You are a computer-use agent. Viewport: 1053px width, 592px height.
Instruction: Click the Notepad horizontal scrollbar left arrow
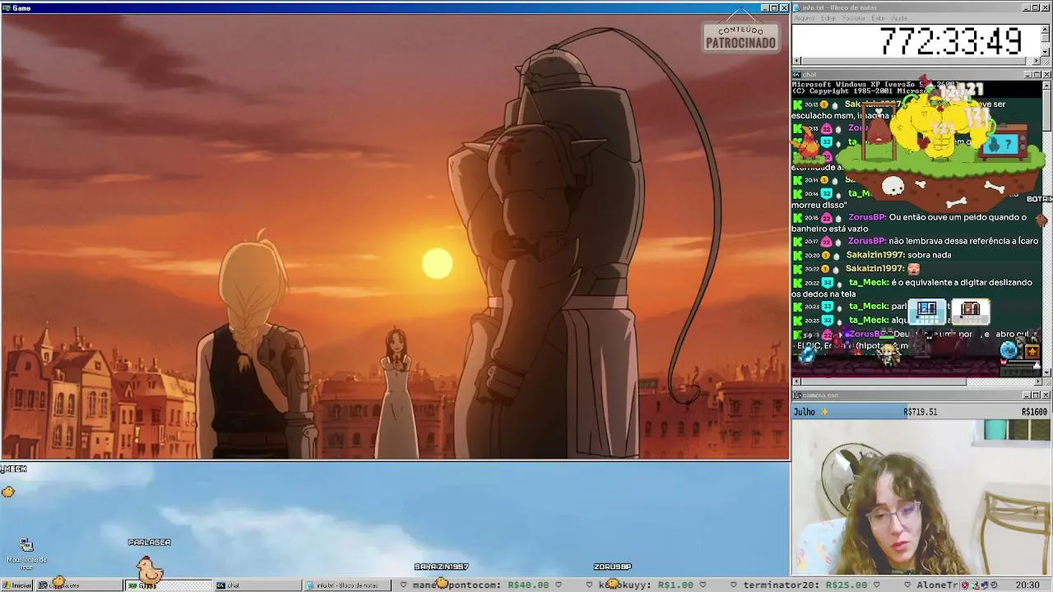tap(796, 61)
